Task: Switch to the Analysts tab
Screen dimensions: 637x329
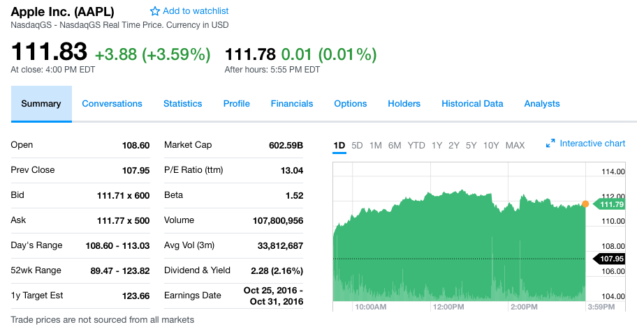Action: tap(542, 104)
